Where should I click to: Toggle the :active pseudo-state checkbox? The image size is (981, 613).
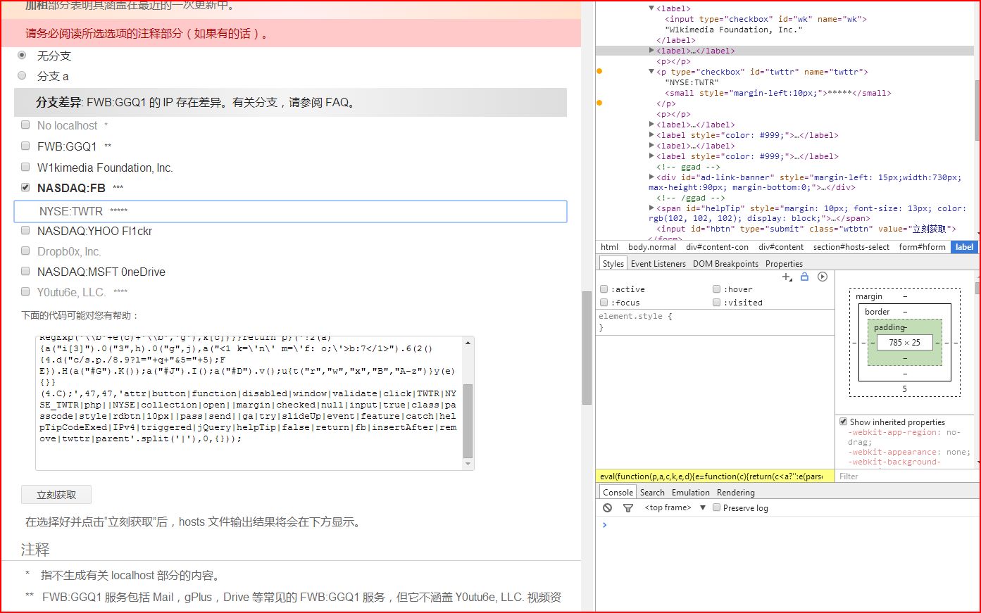tap(604, 289)
